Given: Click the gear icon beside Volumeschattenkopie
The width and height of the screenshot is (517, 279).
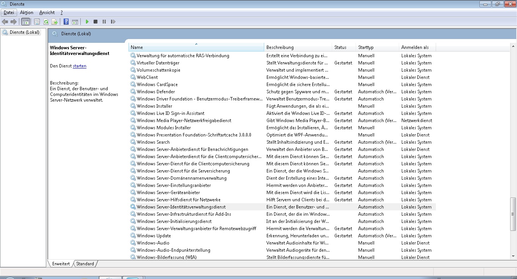Looking at the screenshot, I should coord(133,70).
